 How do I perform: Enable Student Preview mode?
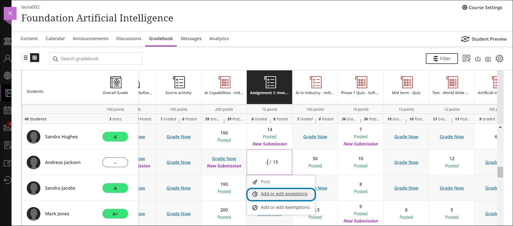(x=484, y=39)
